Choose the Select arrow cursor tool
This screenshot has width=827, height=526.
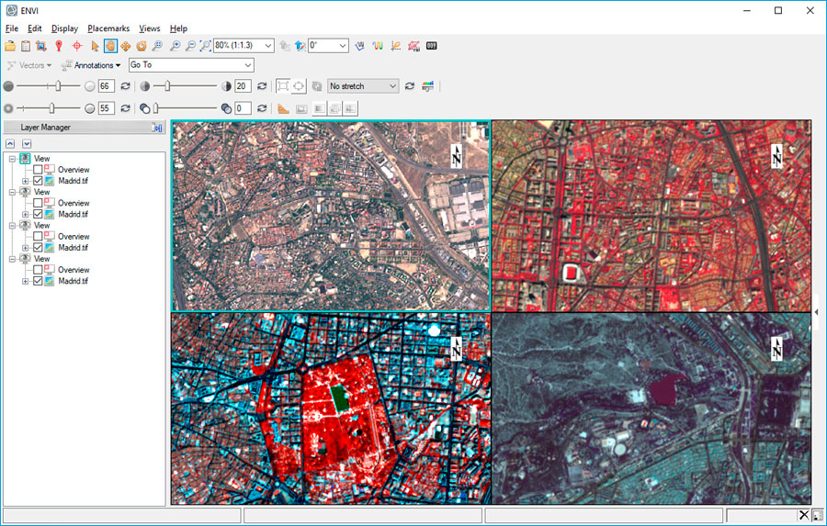pos(95,46)
